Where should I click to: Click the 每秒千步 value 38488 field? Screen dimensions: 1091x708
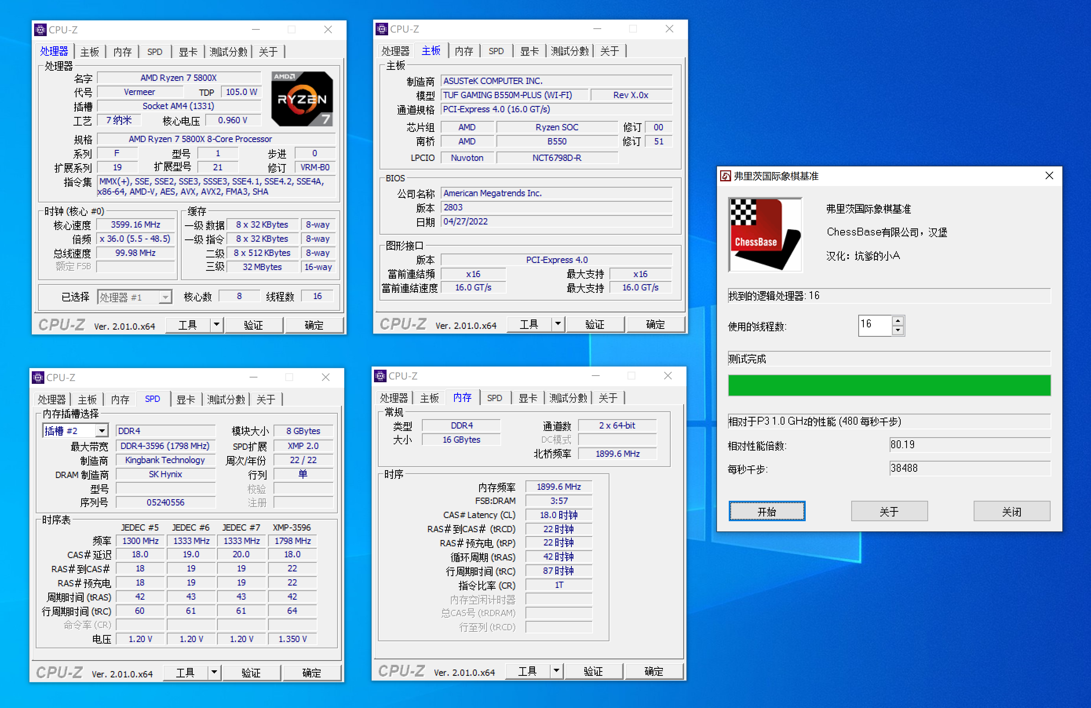(970, 468)
